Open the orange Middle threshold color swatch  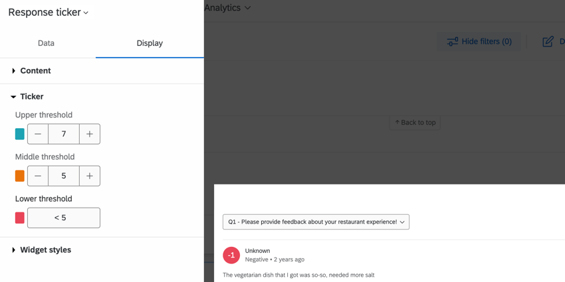click(20, 176)
